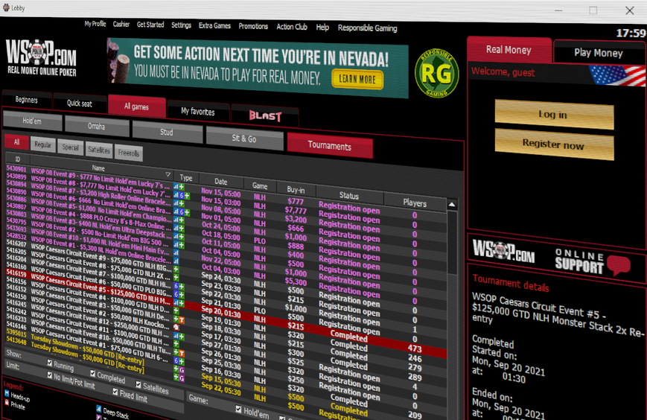Sort tournaments by the Status column header

349,196
